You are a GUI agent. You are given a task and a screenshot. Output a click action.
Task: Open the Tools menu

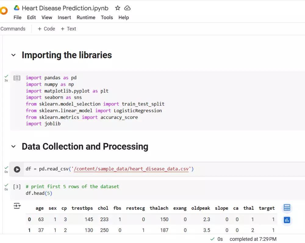(x=107, y=17)
